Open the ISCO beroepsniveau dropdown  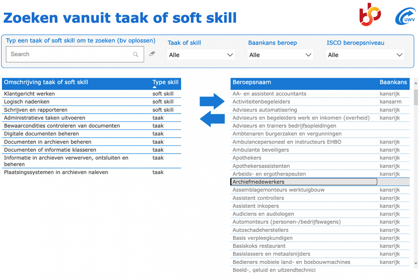tap(365, 55)
